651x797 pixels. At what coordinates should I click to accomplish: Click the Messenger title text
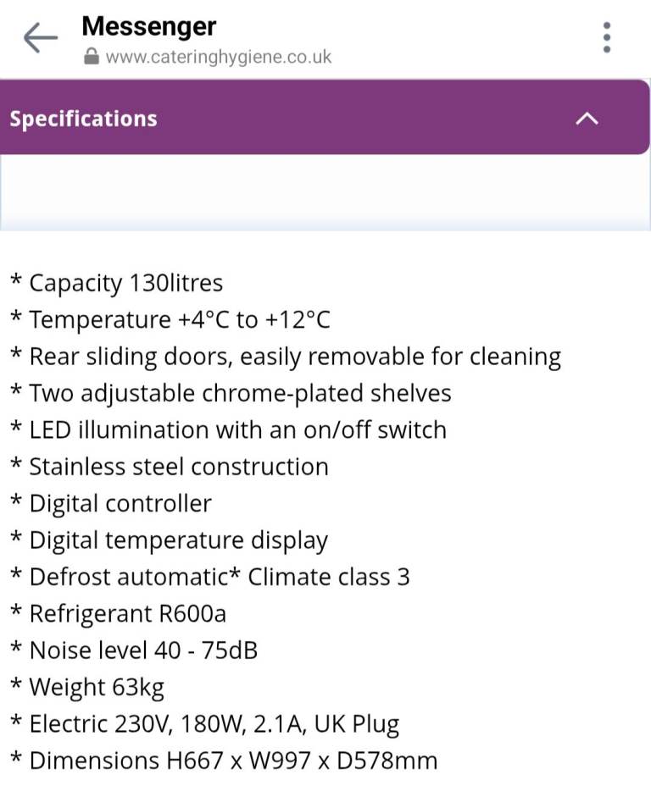pyautogui.click(x=149, y=26)
